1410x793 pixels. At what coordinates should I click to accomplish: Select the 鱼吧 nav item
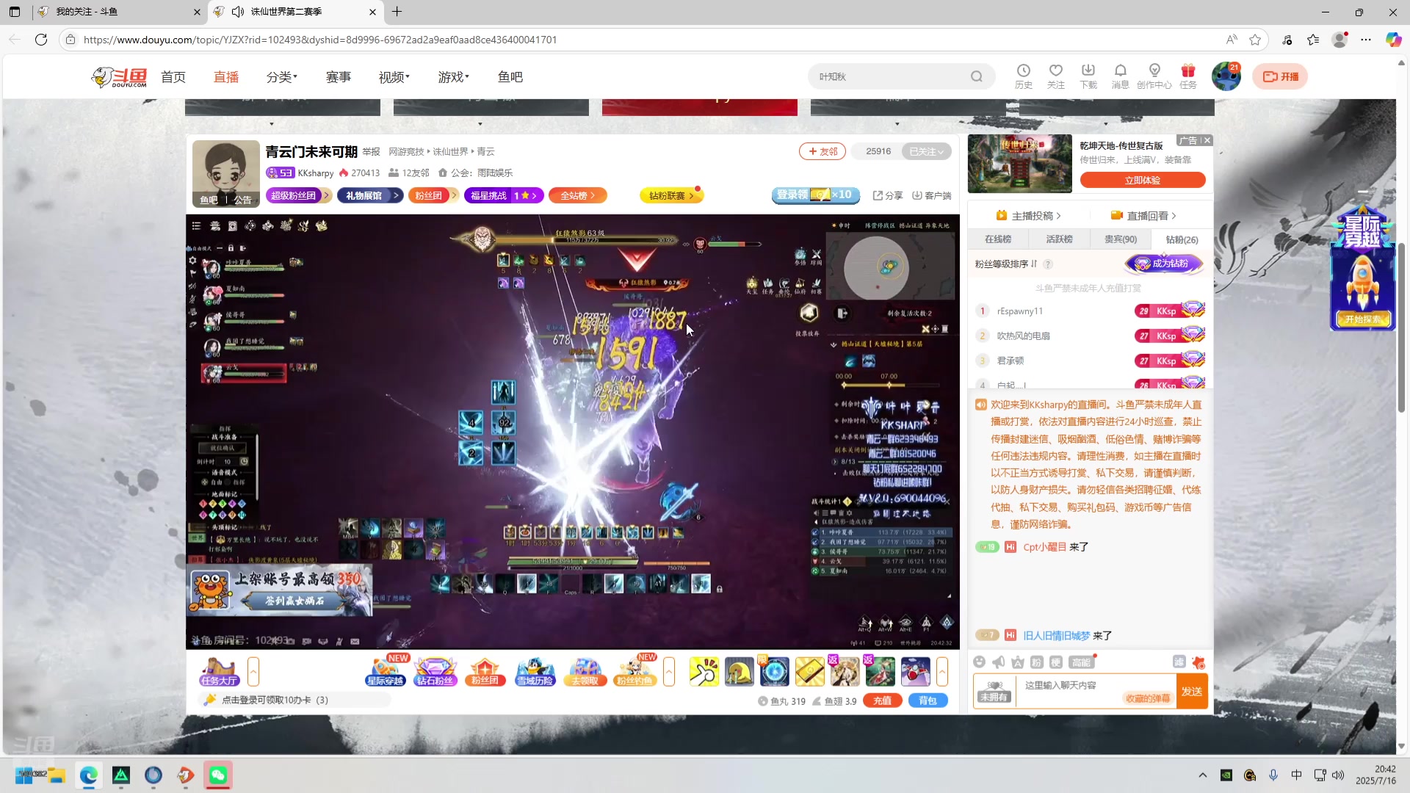[510, 77]
